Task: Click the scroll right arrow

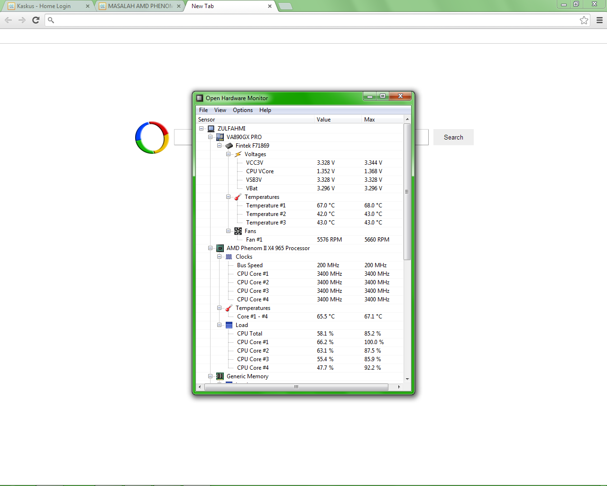Action: click(399, 387)
